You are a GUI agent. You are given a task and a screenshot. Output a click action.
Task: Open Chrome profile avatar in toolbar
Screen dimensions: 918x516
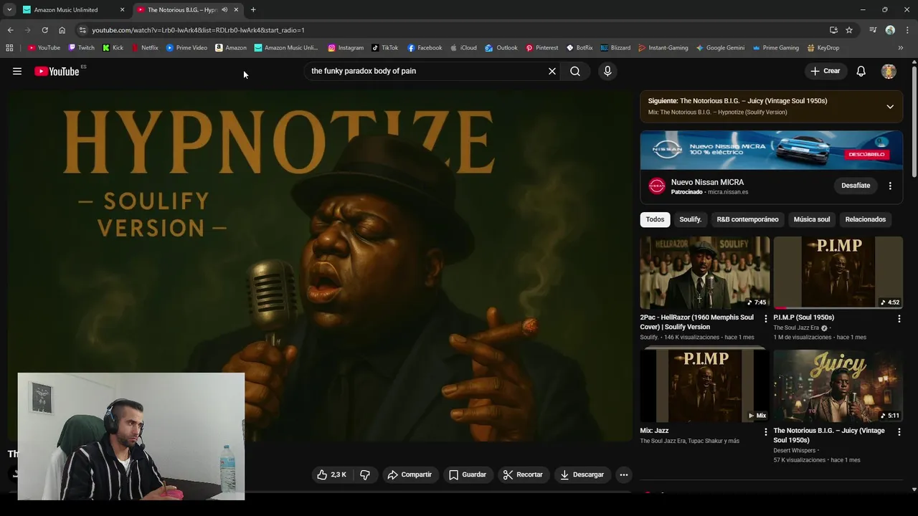click(x=890, y=30)
